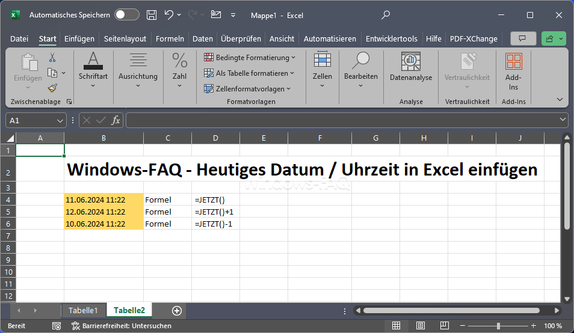
Task: Open the Schriftart group menu
Action: pos(93,70)
